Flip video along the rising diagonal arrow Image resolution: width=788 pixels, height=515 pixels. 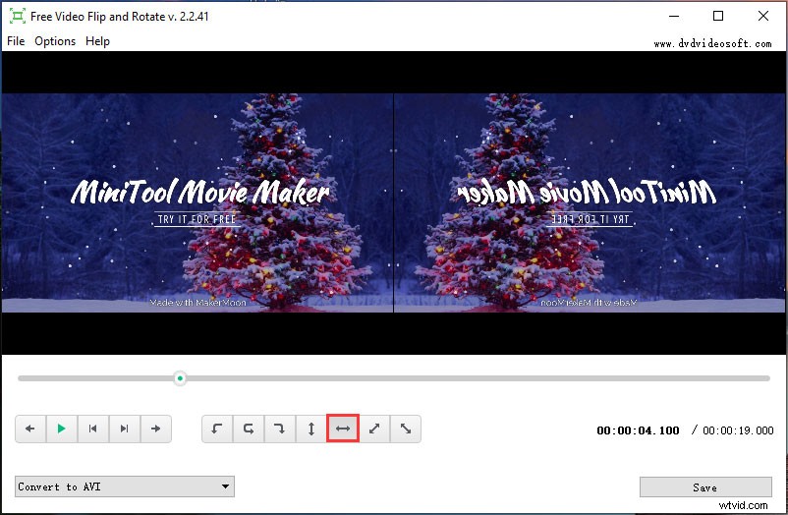pos(374,429)
